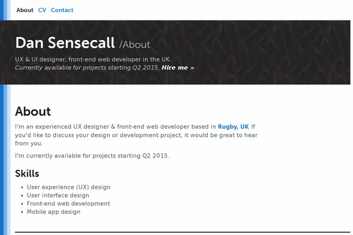Click the 'I'm currently available' body paragraph
The height and width of the screenshot is (235, 353).
pyautogui.click(x=92, y=156)
